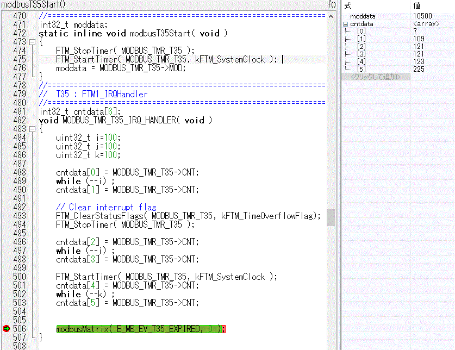This screenshot has height=350, width=455.
Task: Select array element [4] in watch
Action: pos(361,61)
